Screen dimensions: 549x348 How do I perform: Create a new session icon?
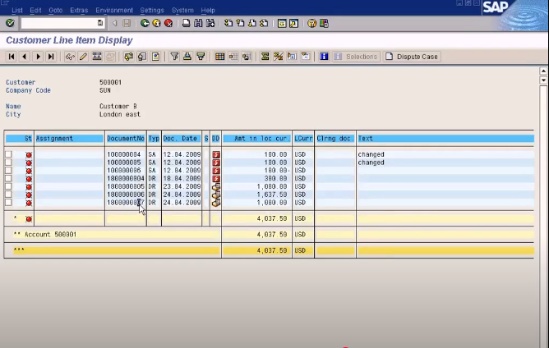pyautogui.click(x=282, y=24)
